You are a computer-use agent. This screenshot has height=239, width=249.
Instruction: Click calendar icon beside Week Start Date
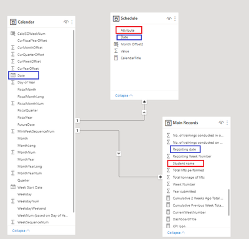13,187
